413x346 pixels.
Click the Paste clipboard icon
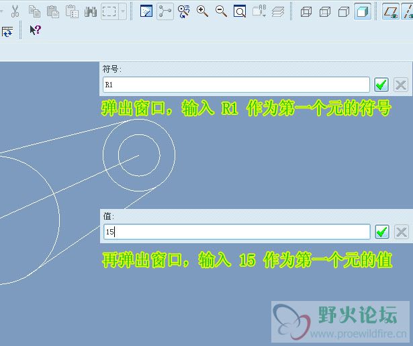click(x=53, y=11)
